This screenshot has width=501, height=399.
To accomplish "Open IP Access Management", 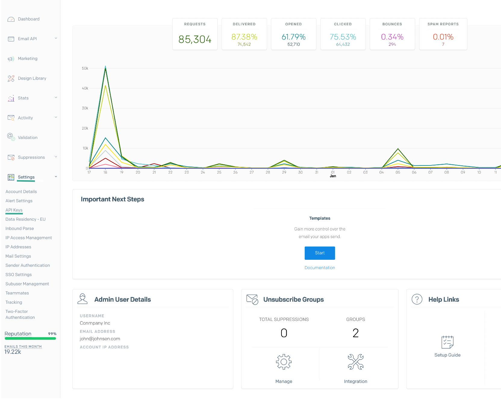I will pos(29,238).
